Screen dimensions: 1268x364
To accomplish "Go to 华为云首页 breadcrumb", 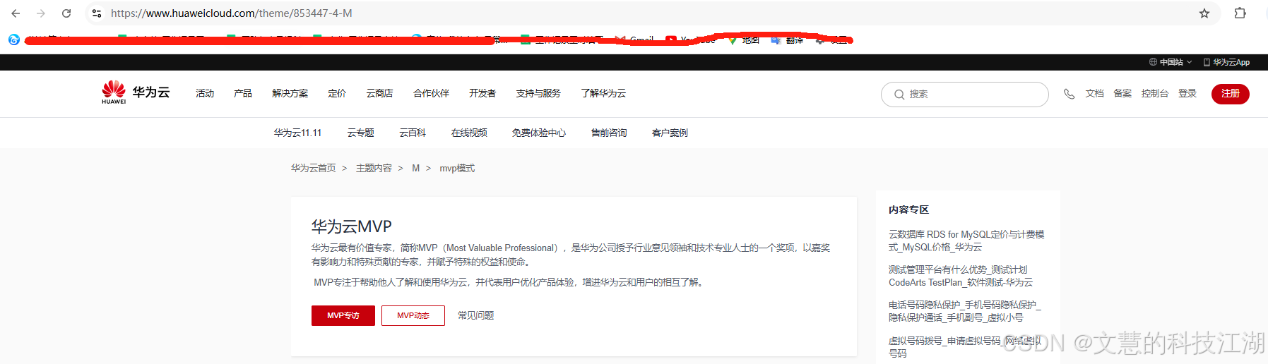I will coord(314,168).
